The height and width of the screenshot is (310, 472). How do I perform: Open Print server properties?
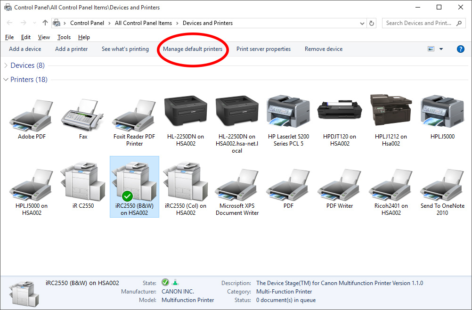point(263,49)
